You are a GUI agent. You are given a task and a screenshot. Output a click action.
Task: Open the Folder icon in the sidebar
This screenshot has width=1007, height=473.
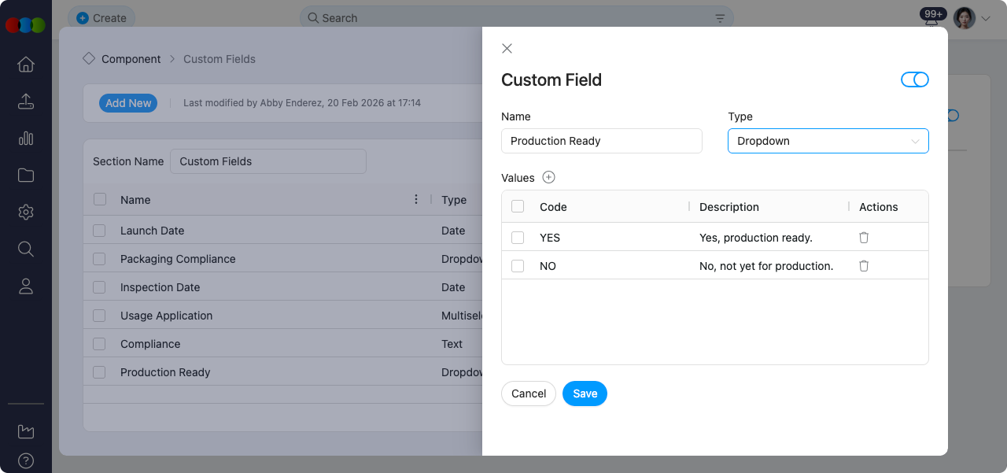coord(25,175)
